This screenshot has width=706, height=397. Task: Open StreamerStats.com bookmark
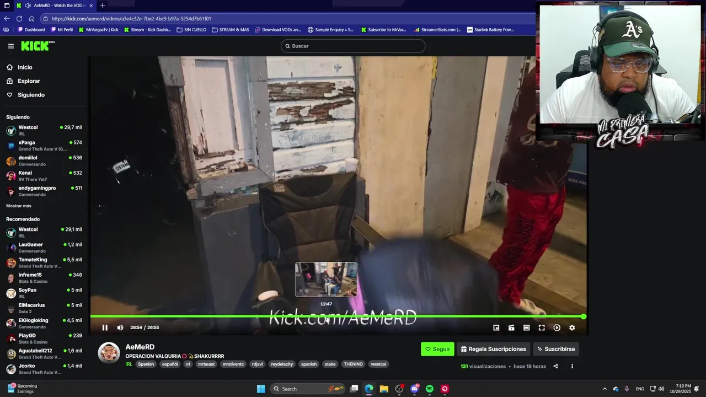(437, 30)
